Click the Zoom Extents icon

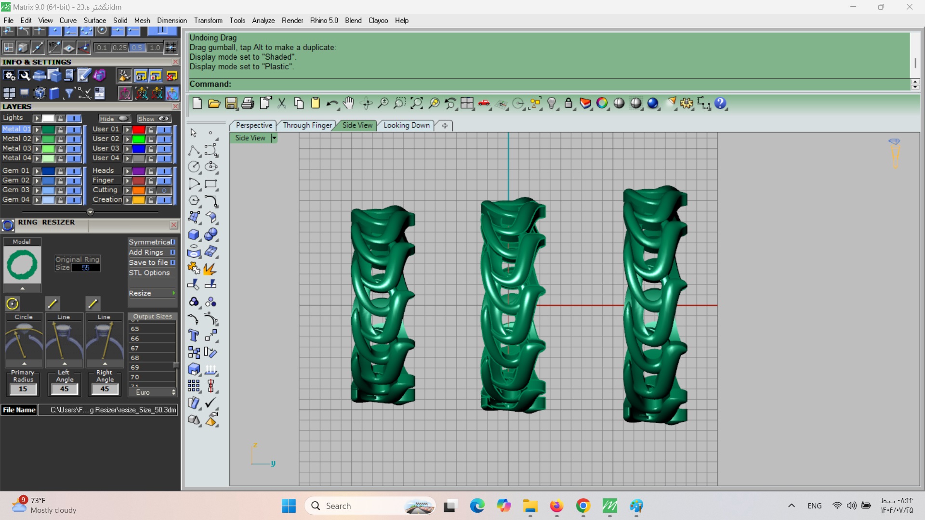tap(416, 103)
